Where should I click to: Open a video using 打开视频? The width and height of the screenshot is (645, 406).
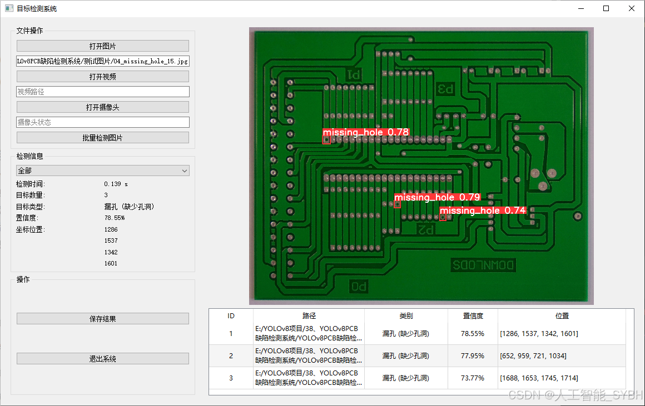(102, 76)
